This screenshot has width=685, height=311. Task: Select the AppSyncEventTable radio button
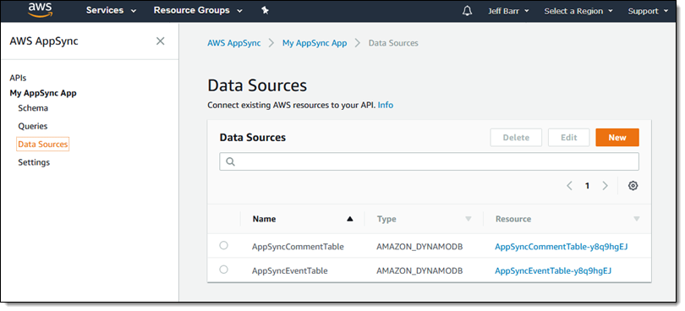223,270
